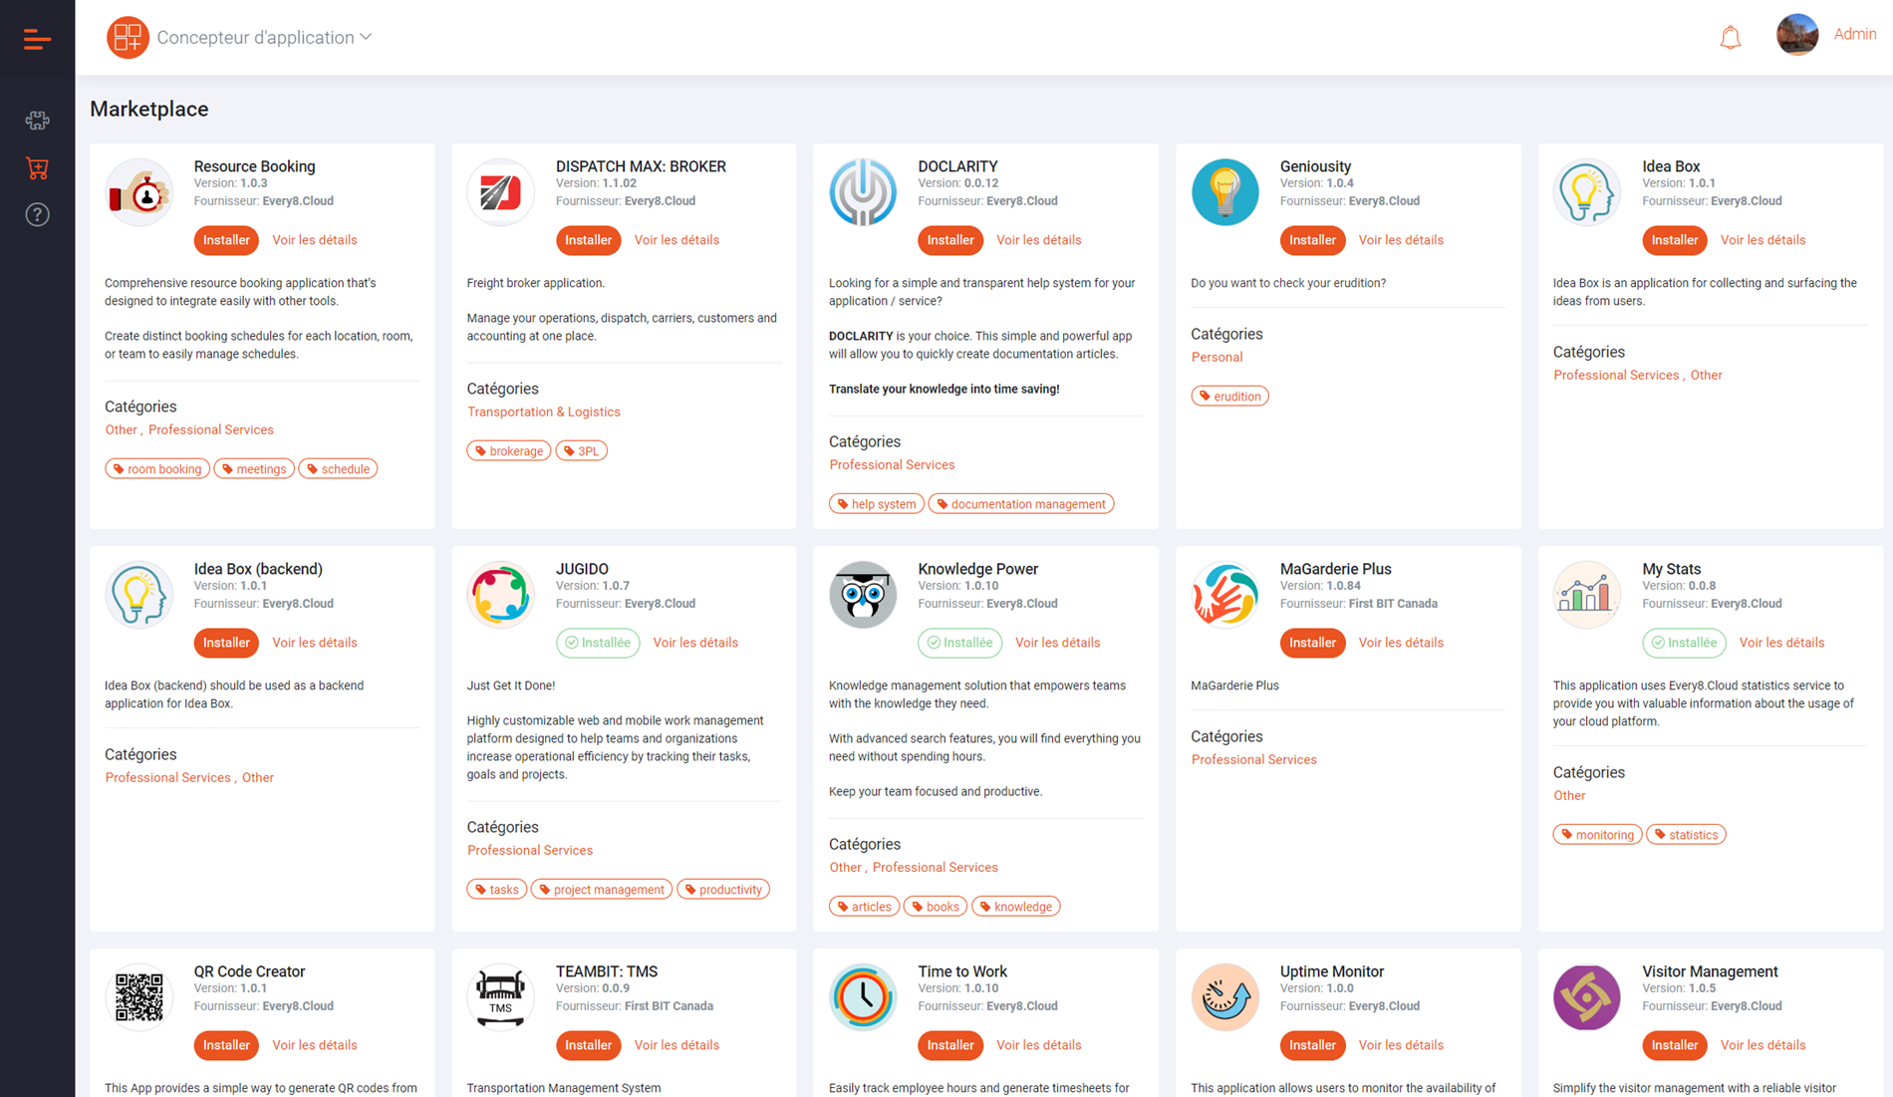
Task: Filter by the 'project management' tag
Action: (602, 890)
